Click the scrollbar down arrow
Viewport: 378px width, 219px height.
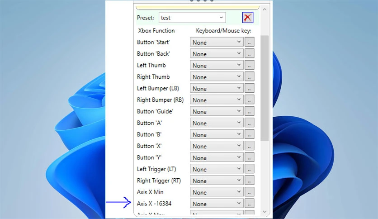[x=265, y=212]
